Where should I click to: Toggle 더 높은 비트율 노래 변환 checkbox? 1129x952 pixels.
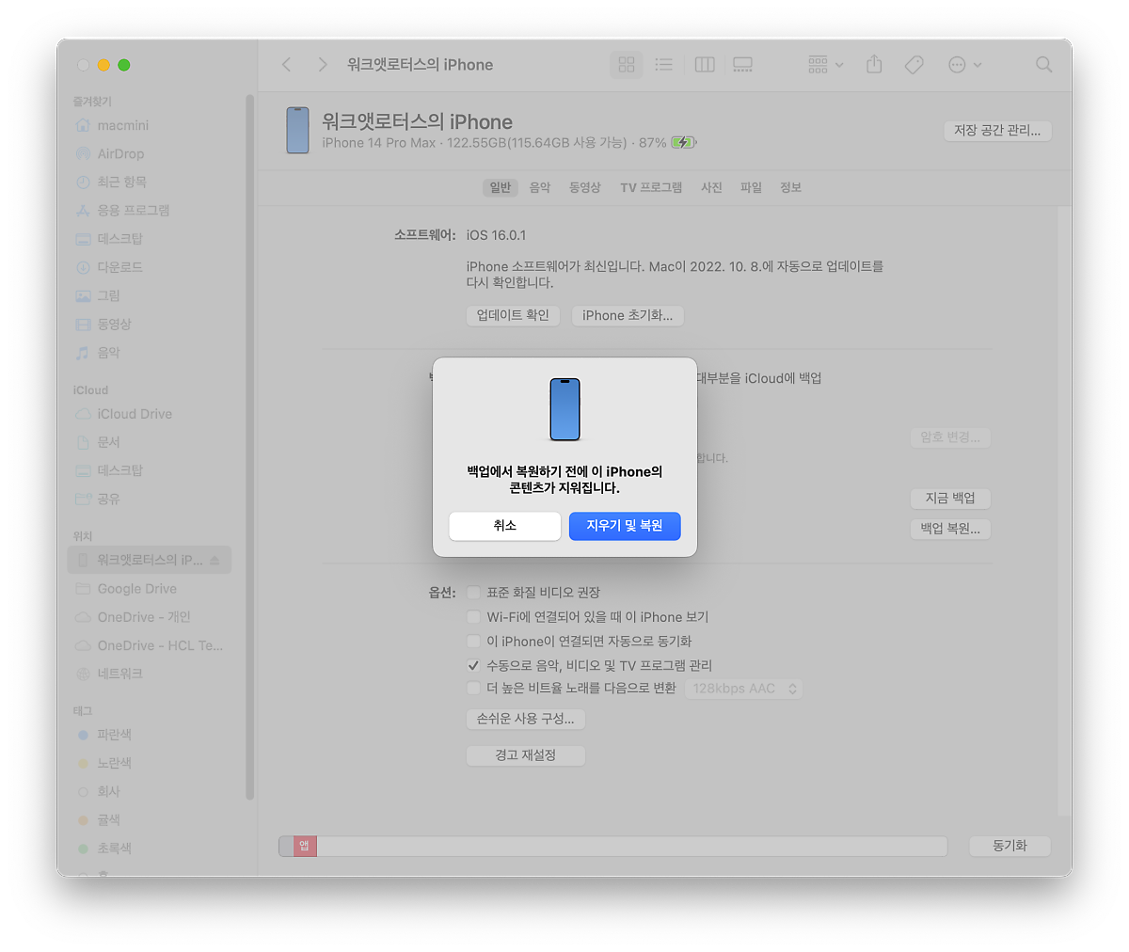click(473, 689)
